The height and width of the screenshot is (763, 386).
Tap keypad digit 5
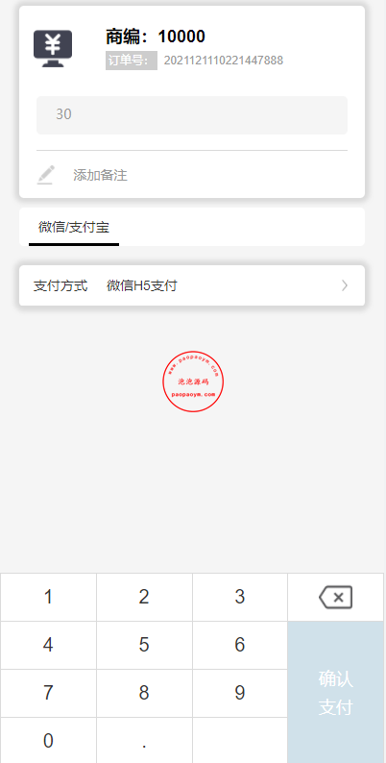coord(144,645)
